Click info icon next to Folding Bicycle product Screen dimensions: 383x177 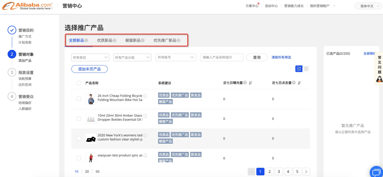click(x=145, y=96)
